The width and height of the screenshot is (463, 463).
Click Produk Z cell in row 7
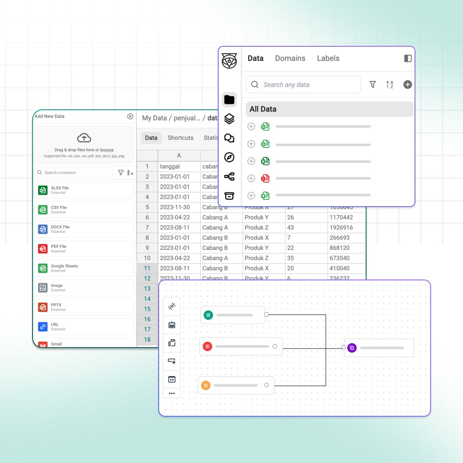click(x=264, y=228)
